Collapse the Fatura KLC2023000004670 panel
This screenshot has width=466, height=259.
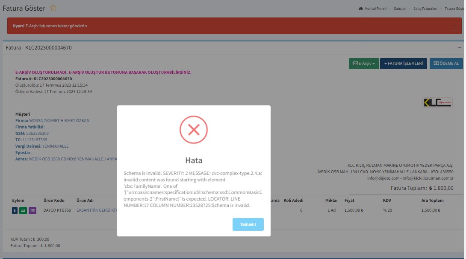(x=460, y=48)
